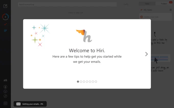Open the unread count circular dashboard icon
The width and height of the screenshot is (174, 108).
pos(5,17)
